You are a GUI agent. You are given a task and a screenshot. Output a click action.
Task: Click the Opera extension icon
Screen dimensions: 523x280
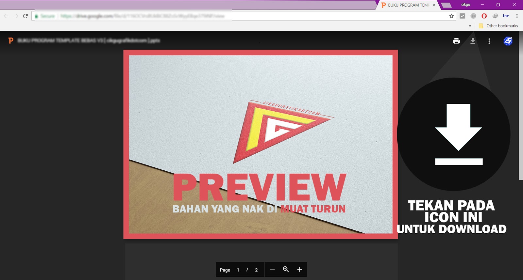click(x=484, y=16)
